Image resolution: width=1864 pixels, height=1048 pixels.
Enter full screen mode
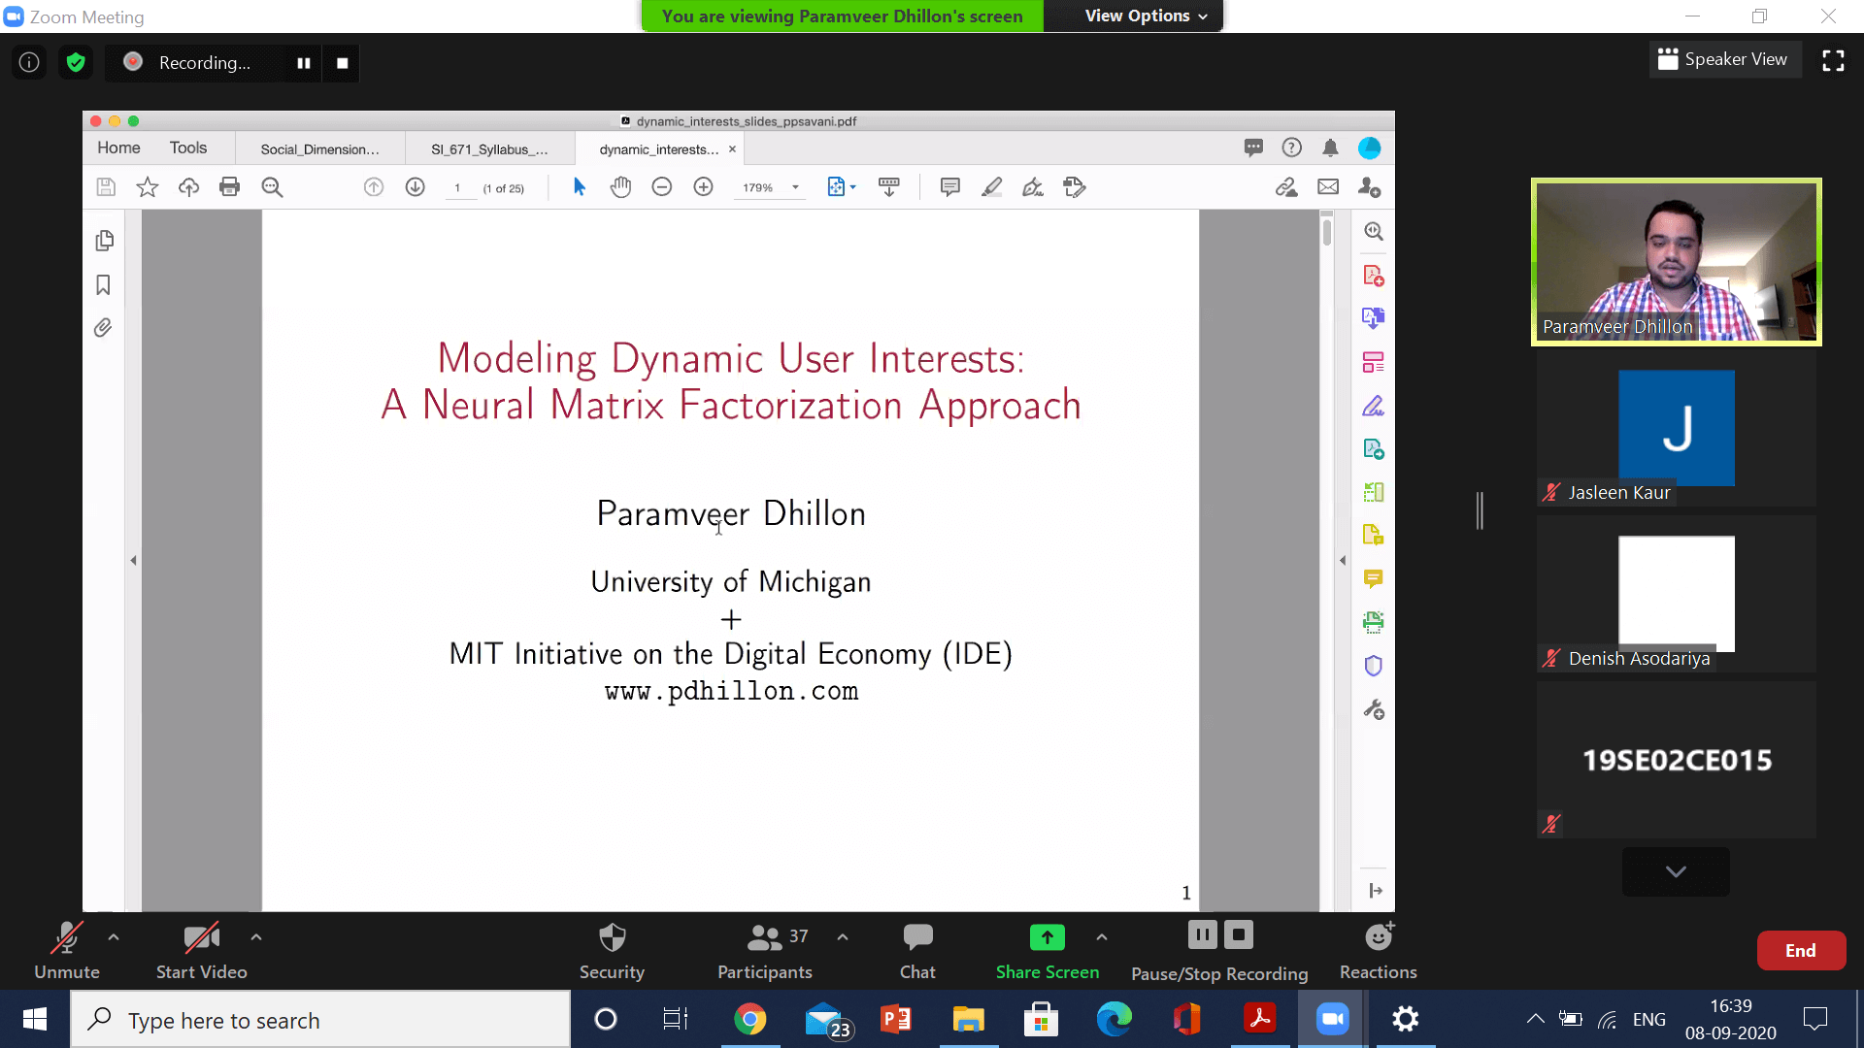pyautogui.click(x=1833, y=61)
